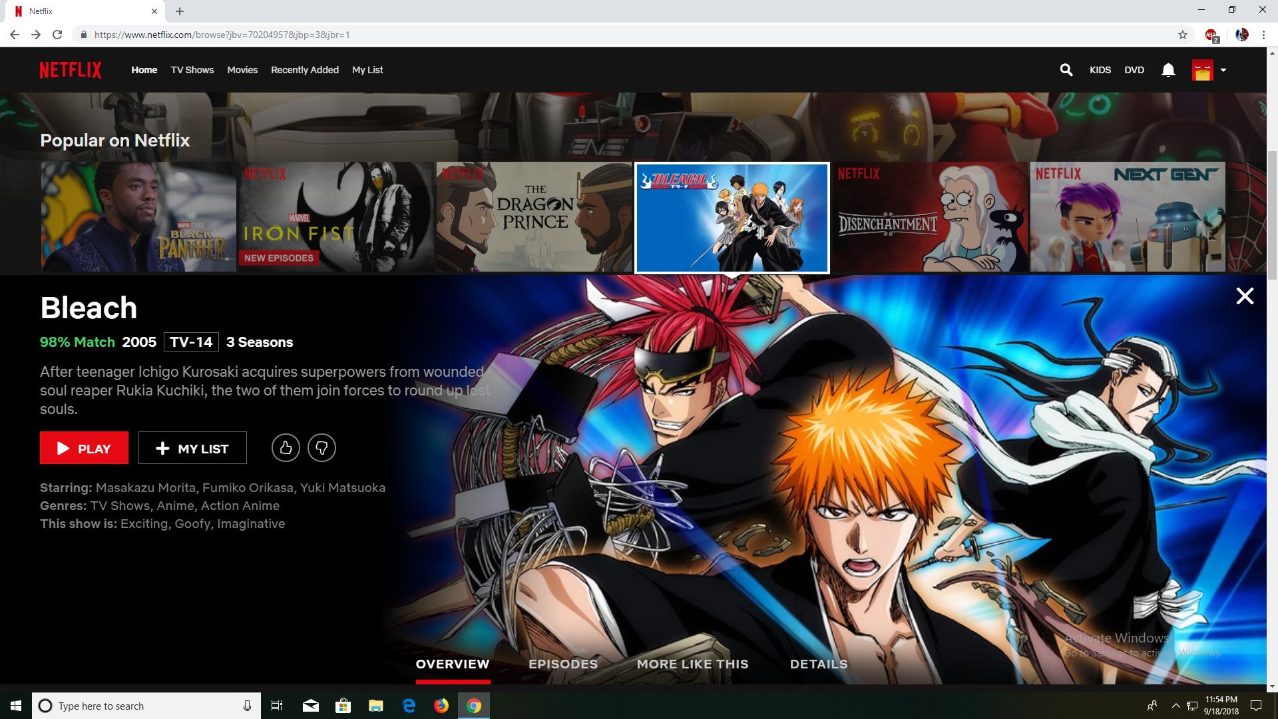Add Bleach to My List
The width and height of the screenshot is (1278, 719).
pyautogui.click(x=192, y=448)
